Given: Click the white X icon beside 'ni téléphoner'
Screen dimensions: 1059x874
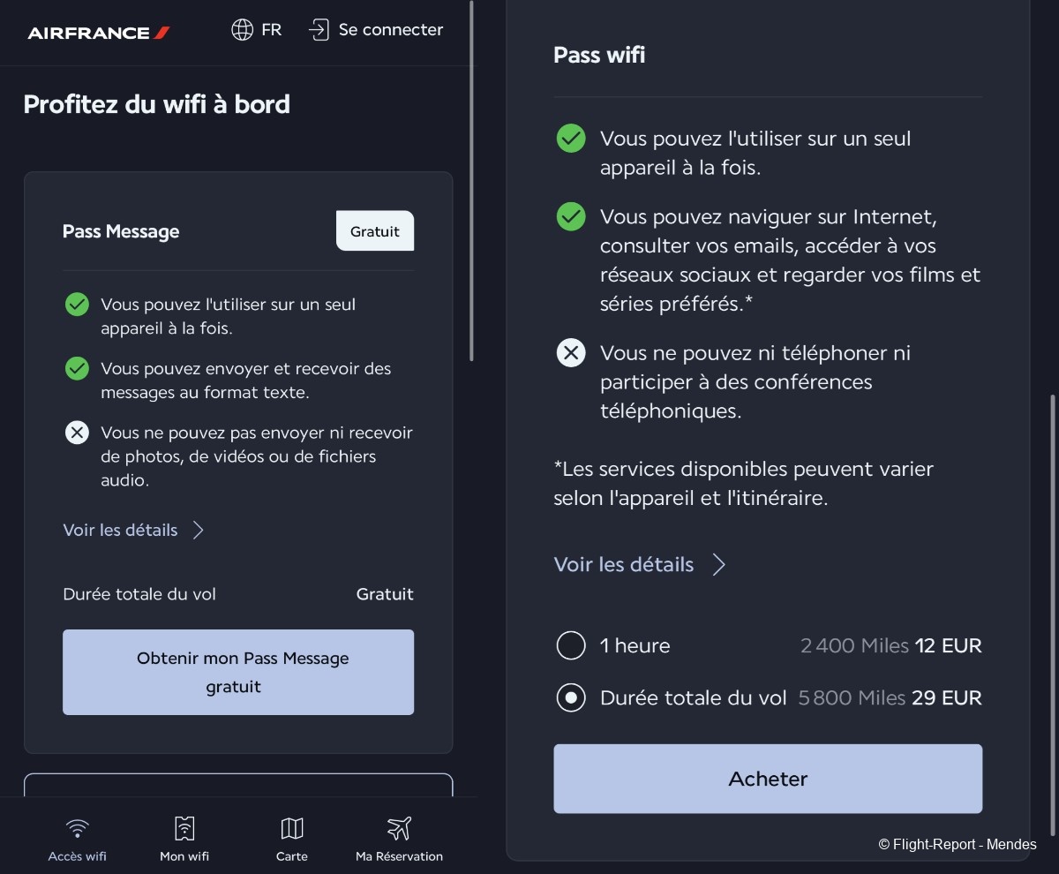Looking at the screenshot, I should (x=571, y=353).
